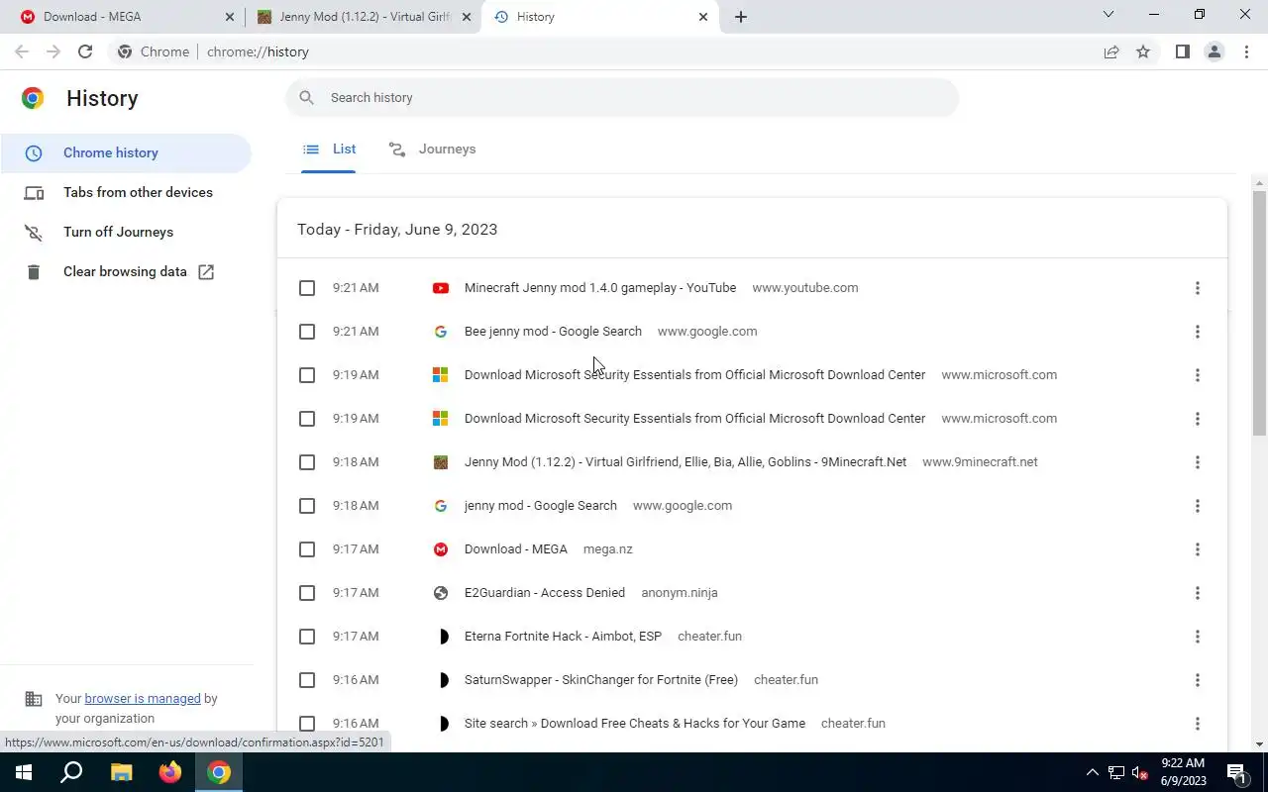Click the Chrome logo beside History title
This screenshot has width=1268, height=792.
33,98
